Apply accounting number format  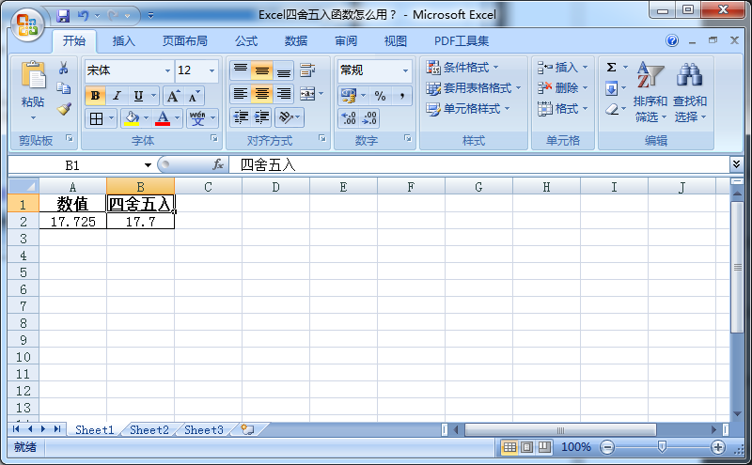(349, 96)
